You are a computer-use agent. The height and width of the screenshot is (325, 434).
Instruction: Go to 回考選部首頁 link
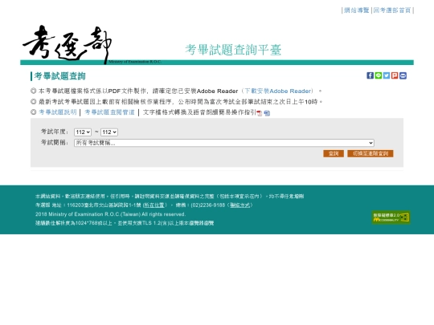point(392,10)
